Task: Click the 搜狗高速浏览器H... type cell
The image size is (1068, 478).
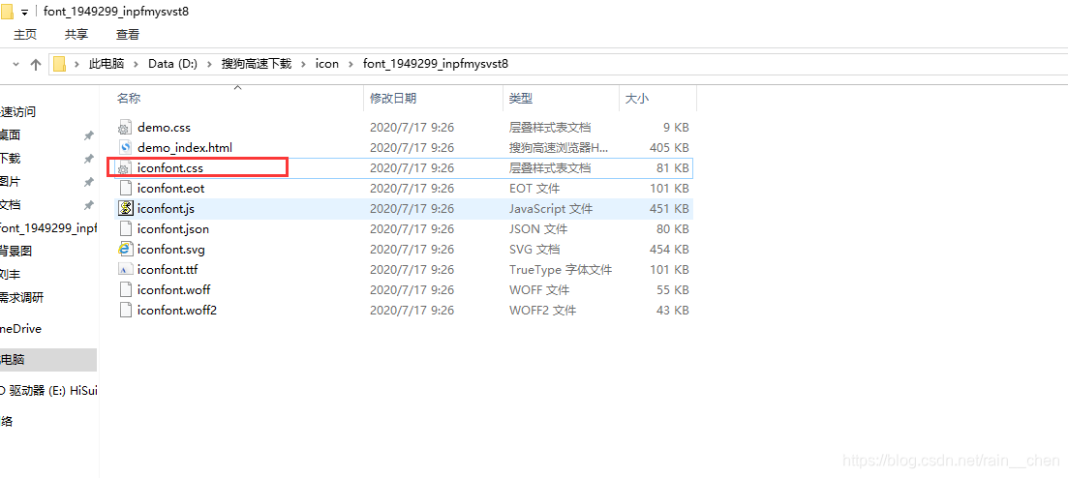Action: point(559,147)
